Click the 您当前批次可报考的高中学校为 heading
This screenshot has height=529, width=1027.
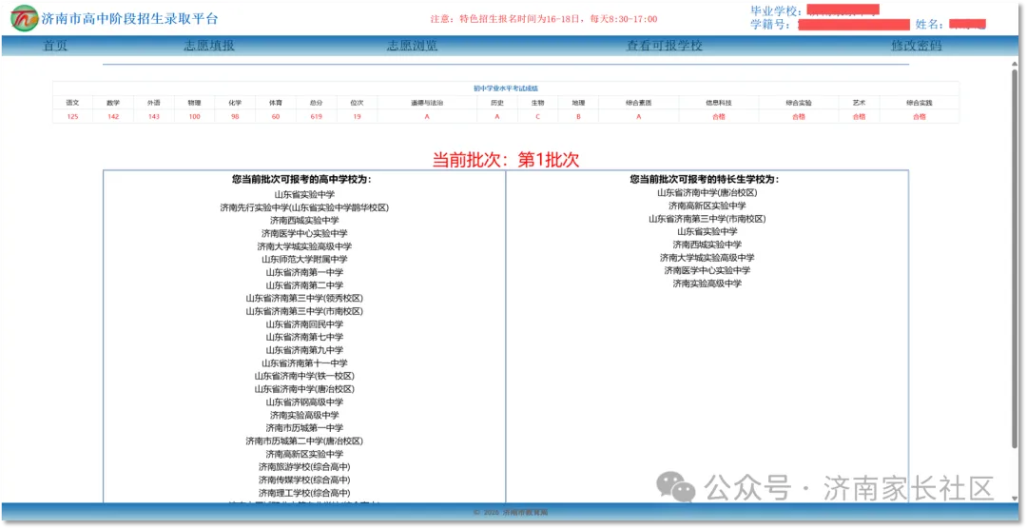(301, 179)
